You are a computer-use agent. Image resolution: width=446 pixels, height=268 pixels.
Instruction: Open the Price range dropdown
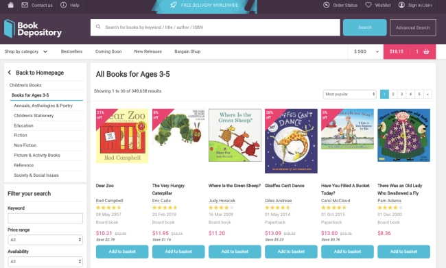pyautogui.click(x=45, y=240)
